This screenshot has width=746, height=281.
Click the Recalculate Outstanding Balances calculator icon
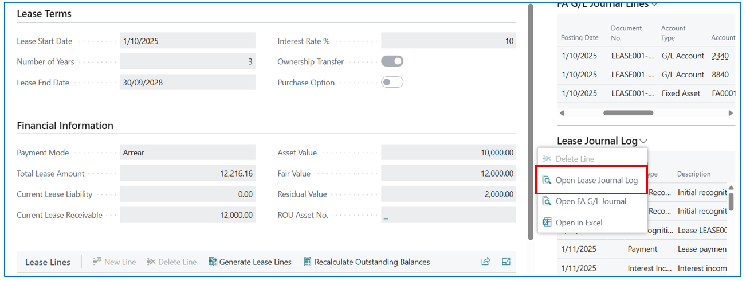point(308,262)
